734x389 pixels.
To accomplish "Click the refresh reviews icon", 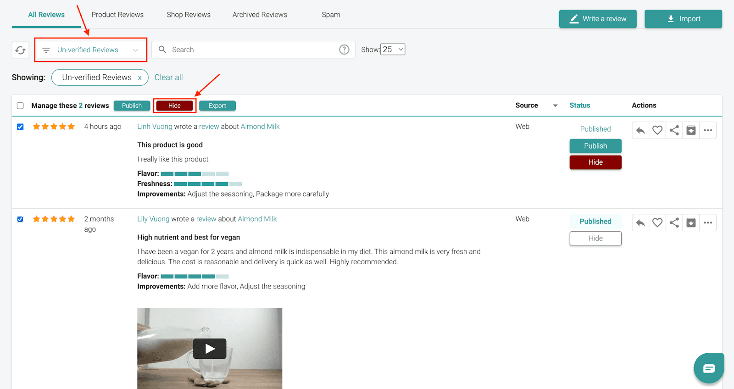I will 21,50.
